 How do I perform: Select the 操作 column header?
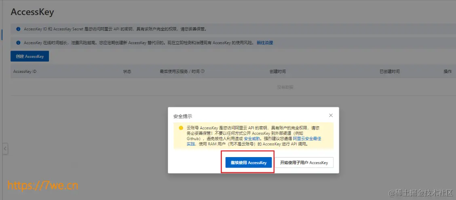(x=448, y=72)
